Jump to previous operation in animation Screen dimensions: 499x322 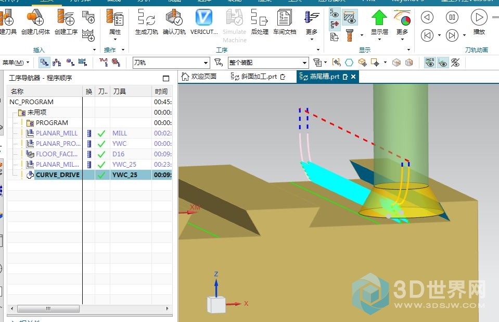coord(427,35)
